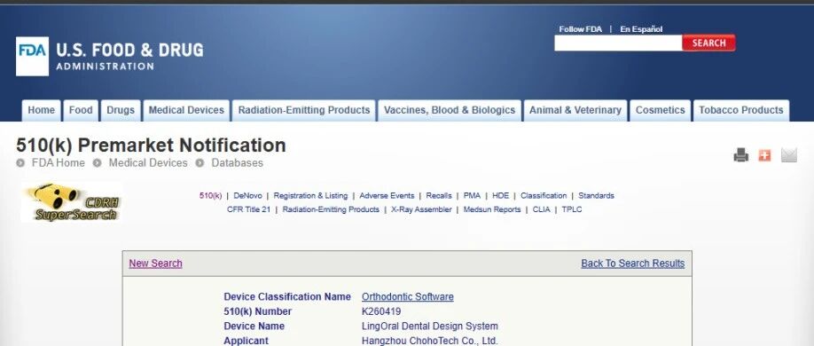Open the Food tab

[x=81, y=111]
